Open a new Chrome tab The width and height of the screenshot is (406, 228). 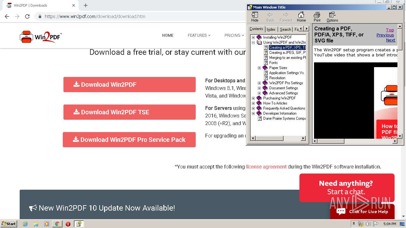86,5
